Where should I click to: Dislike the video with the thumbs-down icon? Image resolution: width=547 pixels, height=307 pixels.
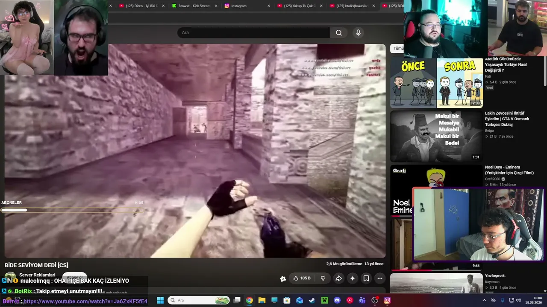click(323, 278)
